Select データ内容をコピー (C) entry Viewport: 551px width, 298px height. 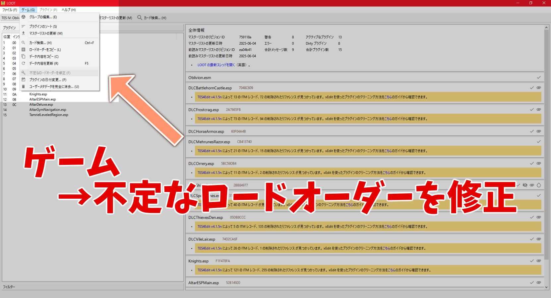point(60,56)
